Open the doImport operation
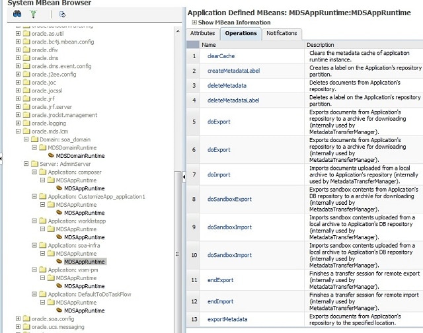 (x=219, y=174)
